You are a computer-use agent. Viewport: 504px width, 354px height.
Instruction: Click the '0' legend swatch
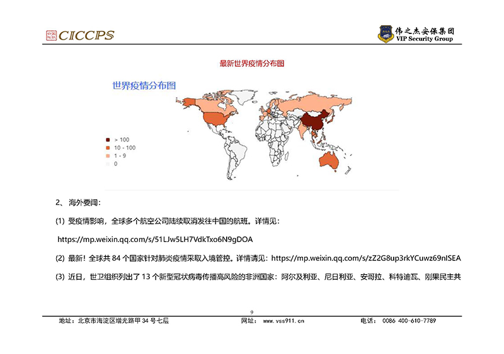[x=108, y=163]
